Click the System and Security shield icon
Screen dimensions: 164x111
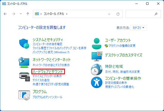[24, 44]
